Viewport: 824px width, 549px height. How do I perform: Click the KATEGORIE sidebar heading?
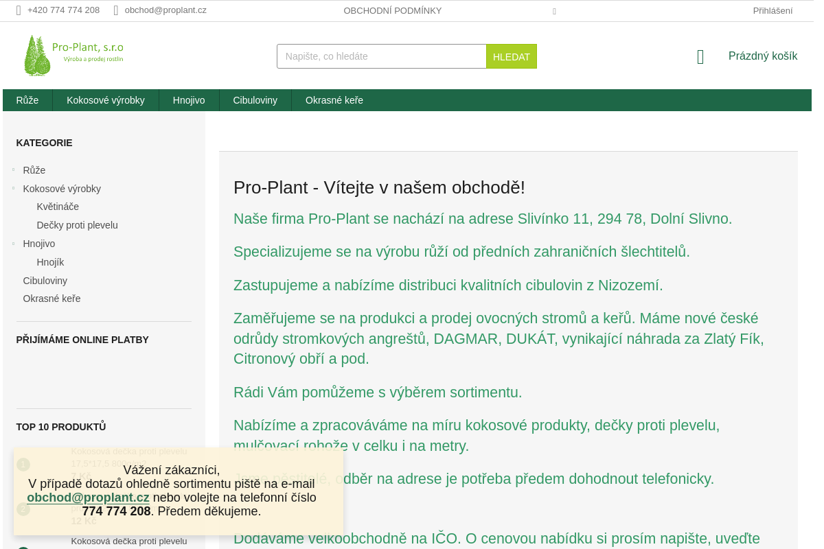pyautogui.click(x=45, y=143)
